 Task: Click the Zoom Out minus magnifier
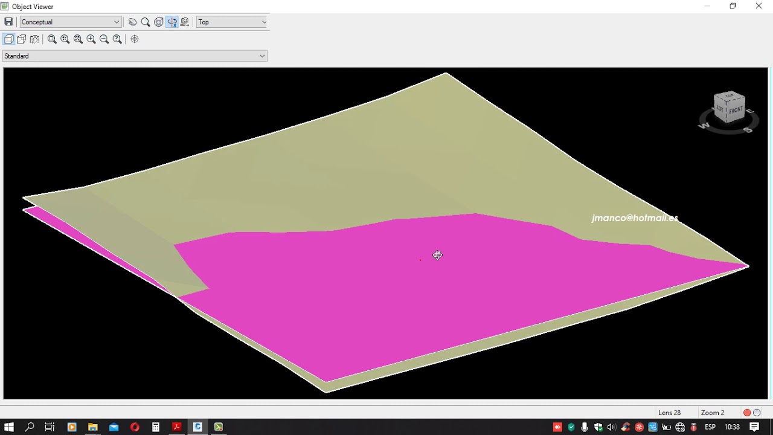coord(104,39)
